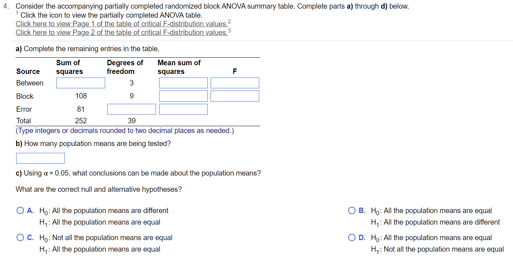Click the alpha 0.05 question text
513x261 pixels.
(138, 173)
